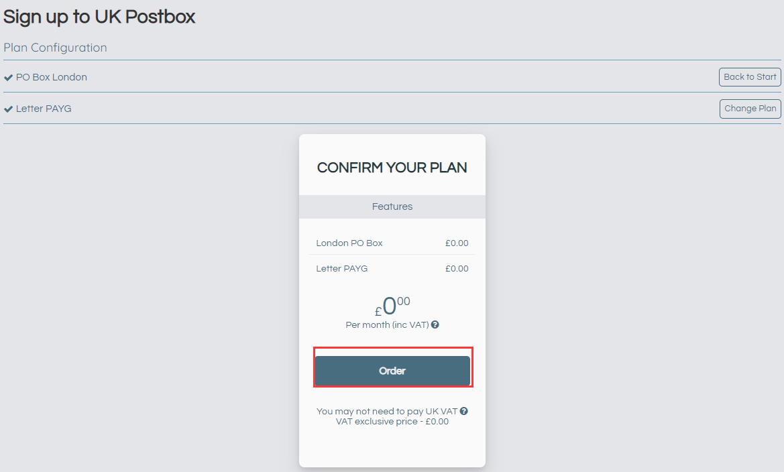Screen dimensions: 784x472
Task: Select the Letter PAYG step label
Action: (x=44, y=109)
